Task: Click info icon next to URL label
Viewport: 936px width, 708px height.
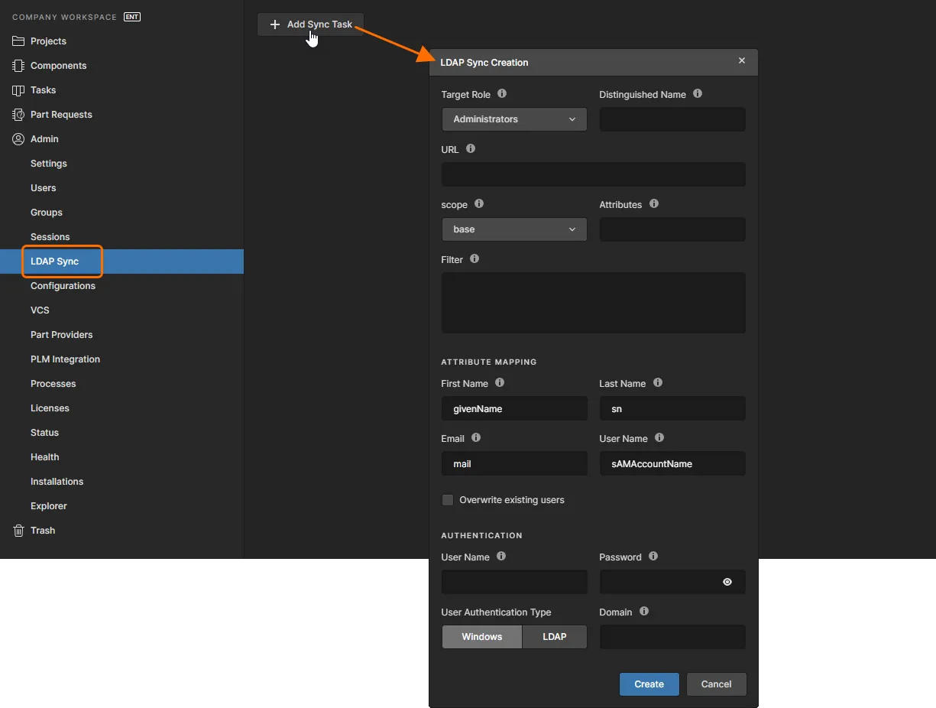Action: point(471,148)
